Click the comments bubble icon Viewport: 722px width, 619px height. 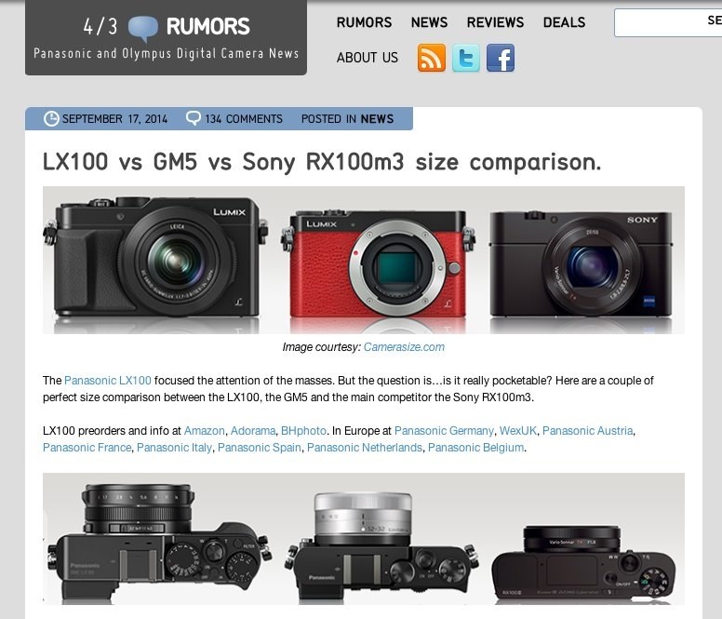click(x=194, y=118)
